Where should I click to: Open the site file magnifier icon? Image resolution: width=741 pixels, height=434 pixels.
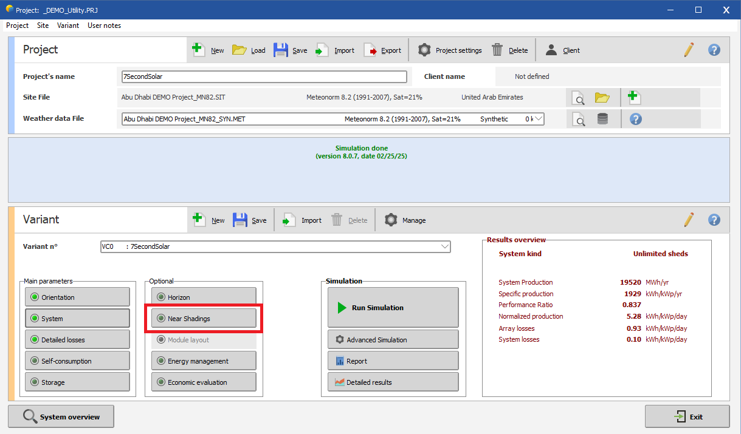[579, 98]
